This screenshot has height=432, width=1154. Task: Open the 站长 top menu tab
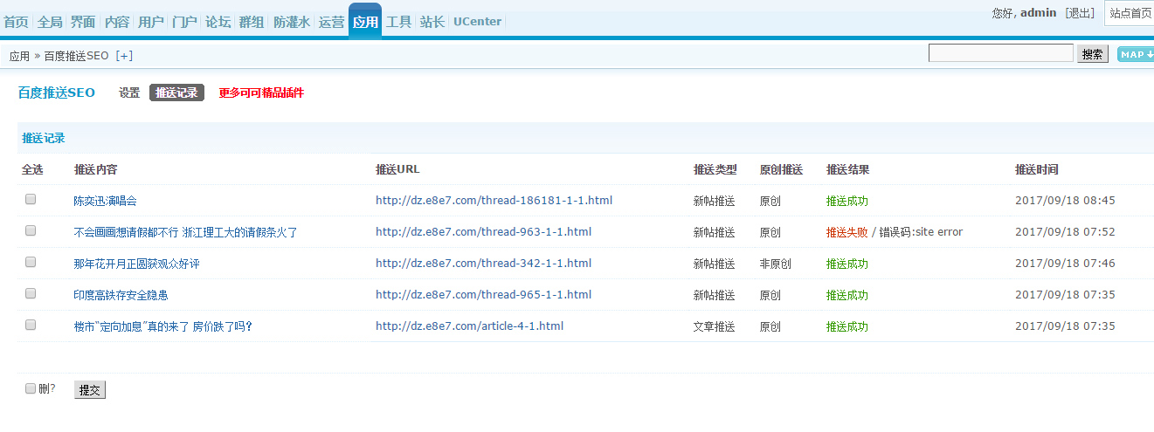click(x=432, y=22)
